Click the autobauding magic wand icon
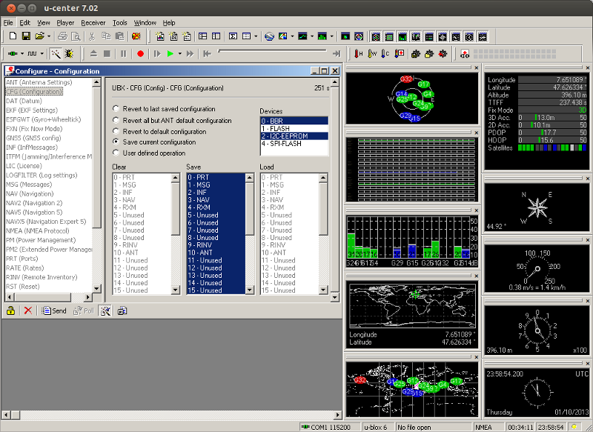 click(x=56, y=54)
